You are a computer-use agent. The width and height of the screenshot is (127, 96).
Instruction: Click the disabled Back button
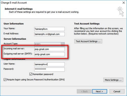pos(84,91)
